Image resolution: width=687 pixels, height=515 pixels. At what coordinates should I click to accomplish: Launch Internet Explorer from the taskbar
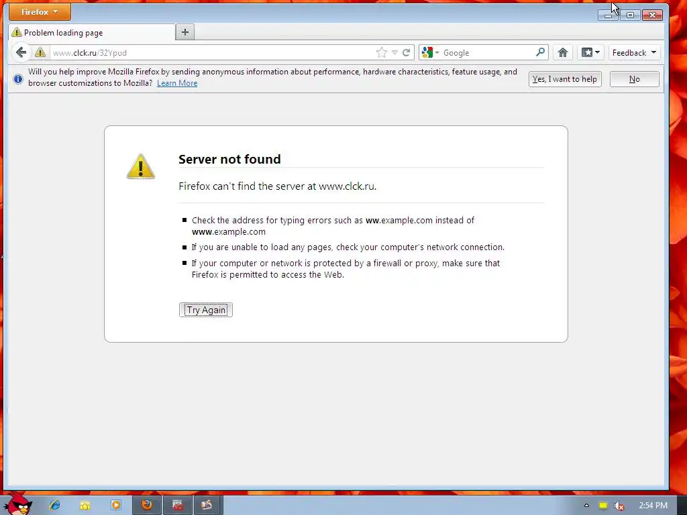coord(55,505)
